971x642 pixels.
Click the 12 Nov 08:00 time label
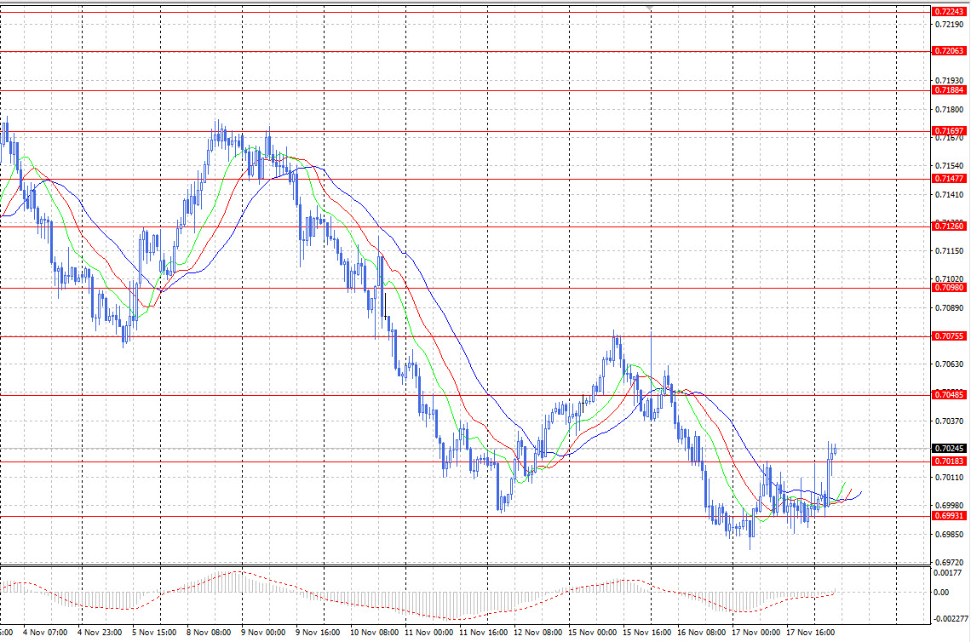(x=537, y=633)
